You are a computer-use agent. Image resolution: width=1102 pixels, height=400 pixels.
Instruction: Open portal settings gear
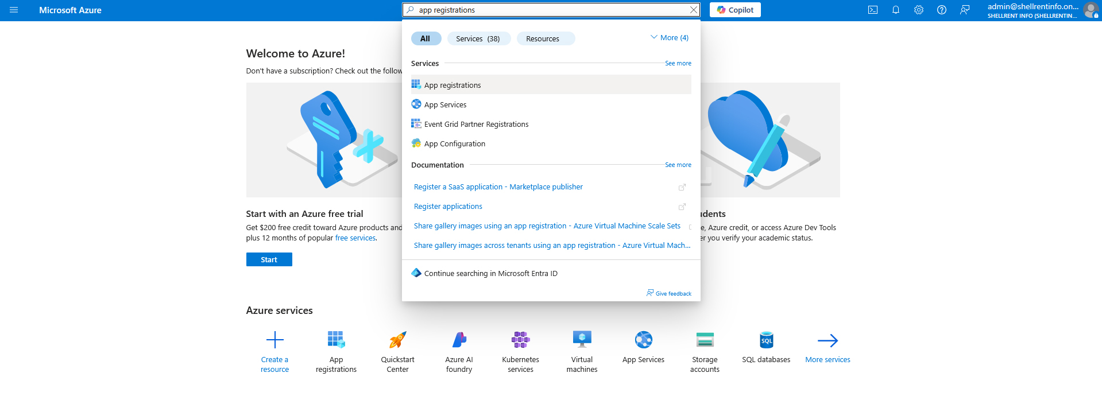pyautogui.click(x=919, y=10)
